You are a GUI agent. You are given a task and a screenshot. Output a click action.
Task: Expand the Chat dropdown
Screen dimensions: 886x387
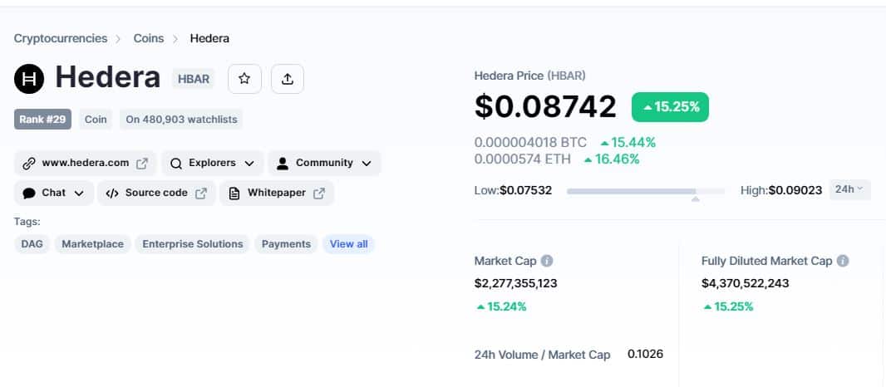[x=54, y=193]
